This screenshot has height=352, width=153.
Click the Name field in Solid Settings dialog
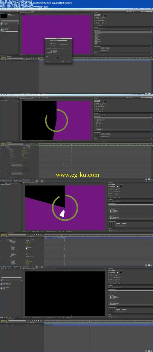click(x=59, y=40)
